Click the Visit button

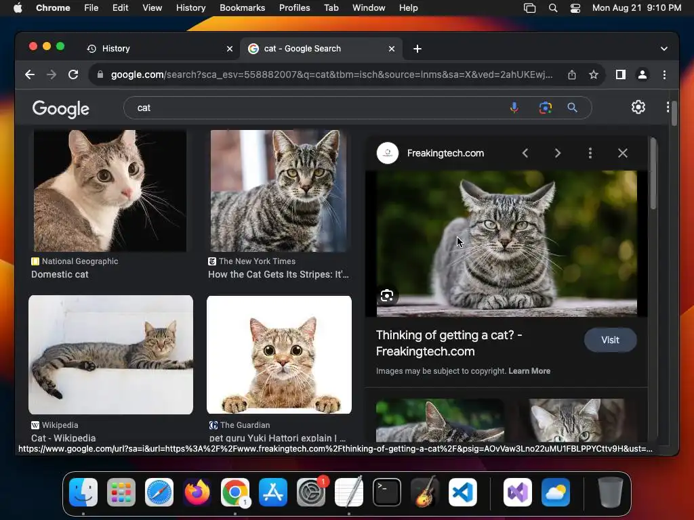point(611,340)
